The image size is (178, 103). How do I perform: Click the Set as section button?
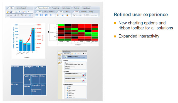[91, 15]
